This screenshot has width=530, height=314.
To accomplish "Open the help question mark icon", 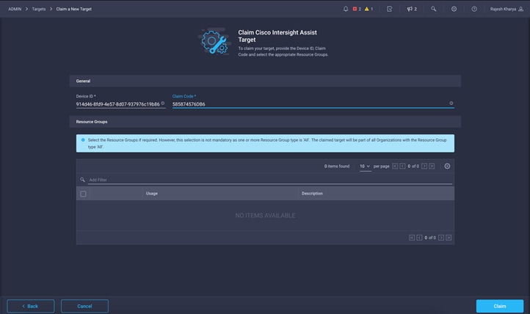I will (x=474, y=9).
